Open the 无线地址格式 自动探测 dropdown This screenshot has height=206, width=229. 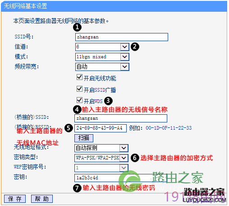click(x=101, y=148)
